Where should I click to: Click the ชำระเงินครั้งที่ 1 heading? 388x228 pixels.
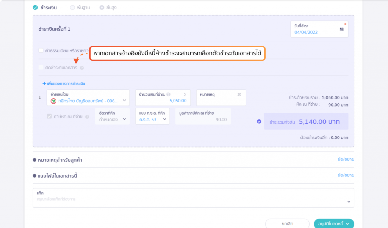pyautogui.click(x=54, y=29)
